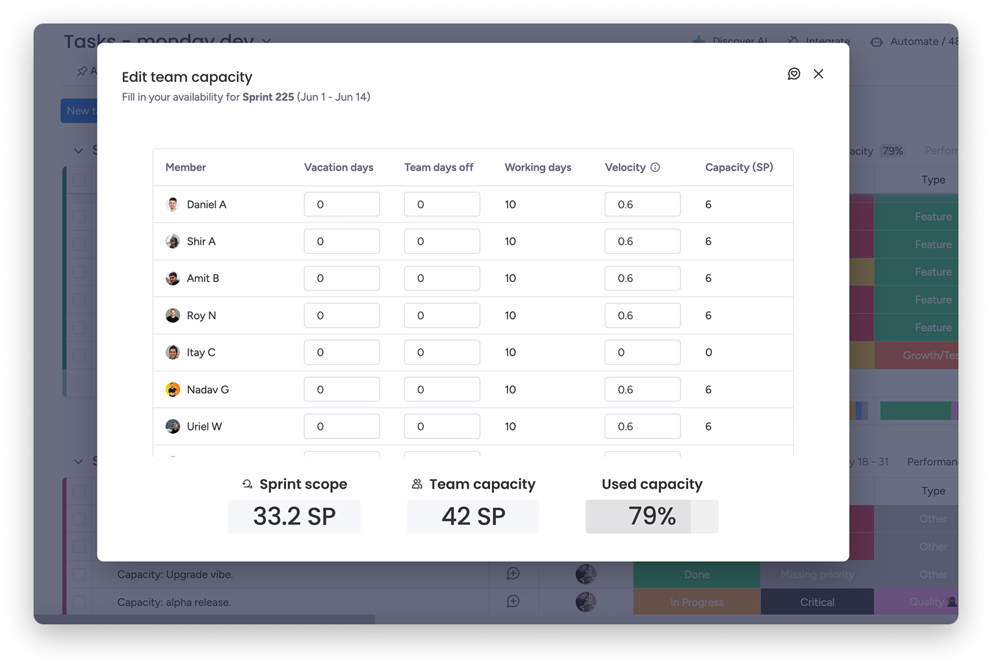Edit Daniel A's team days off field

coord(442,204)
